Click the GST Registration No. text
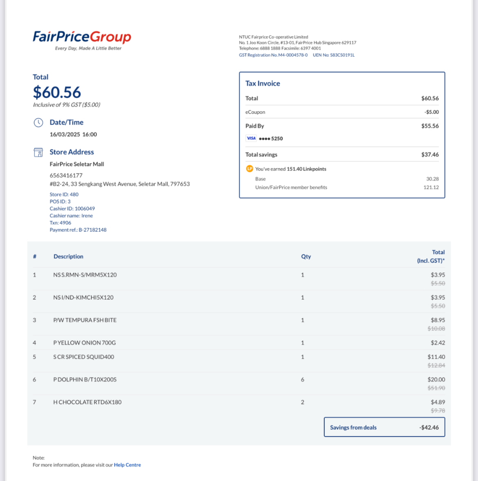 (x=273, y=55)
